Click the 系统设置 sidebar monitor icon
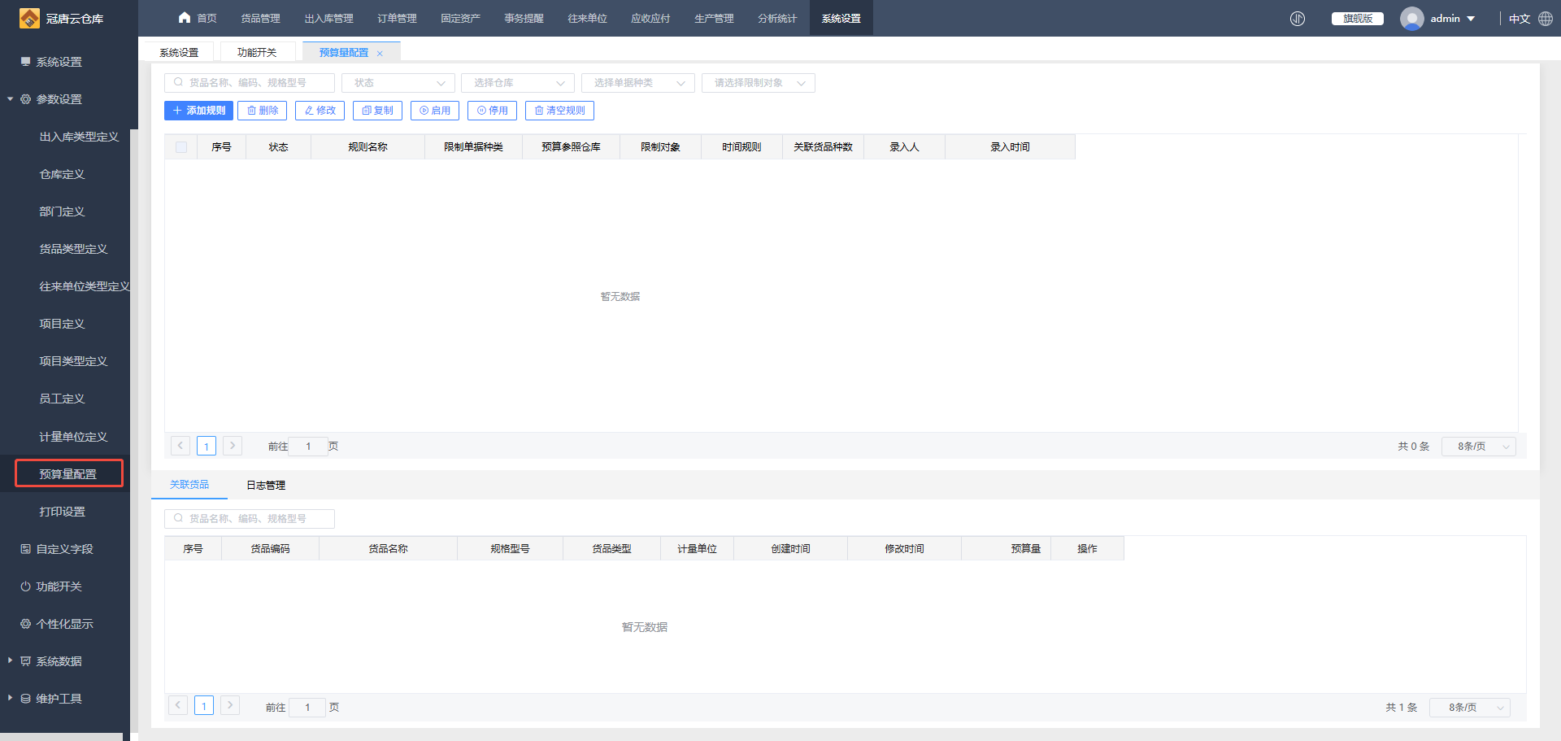 25,62
